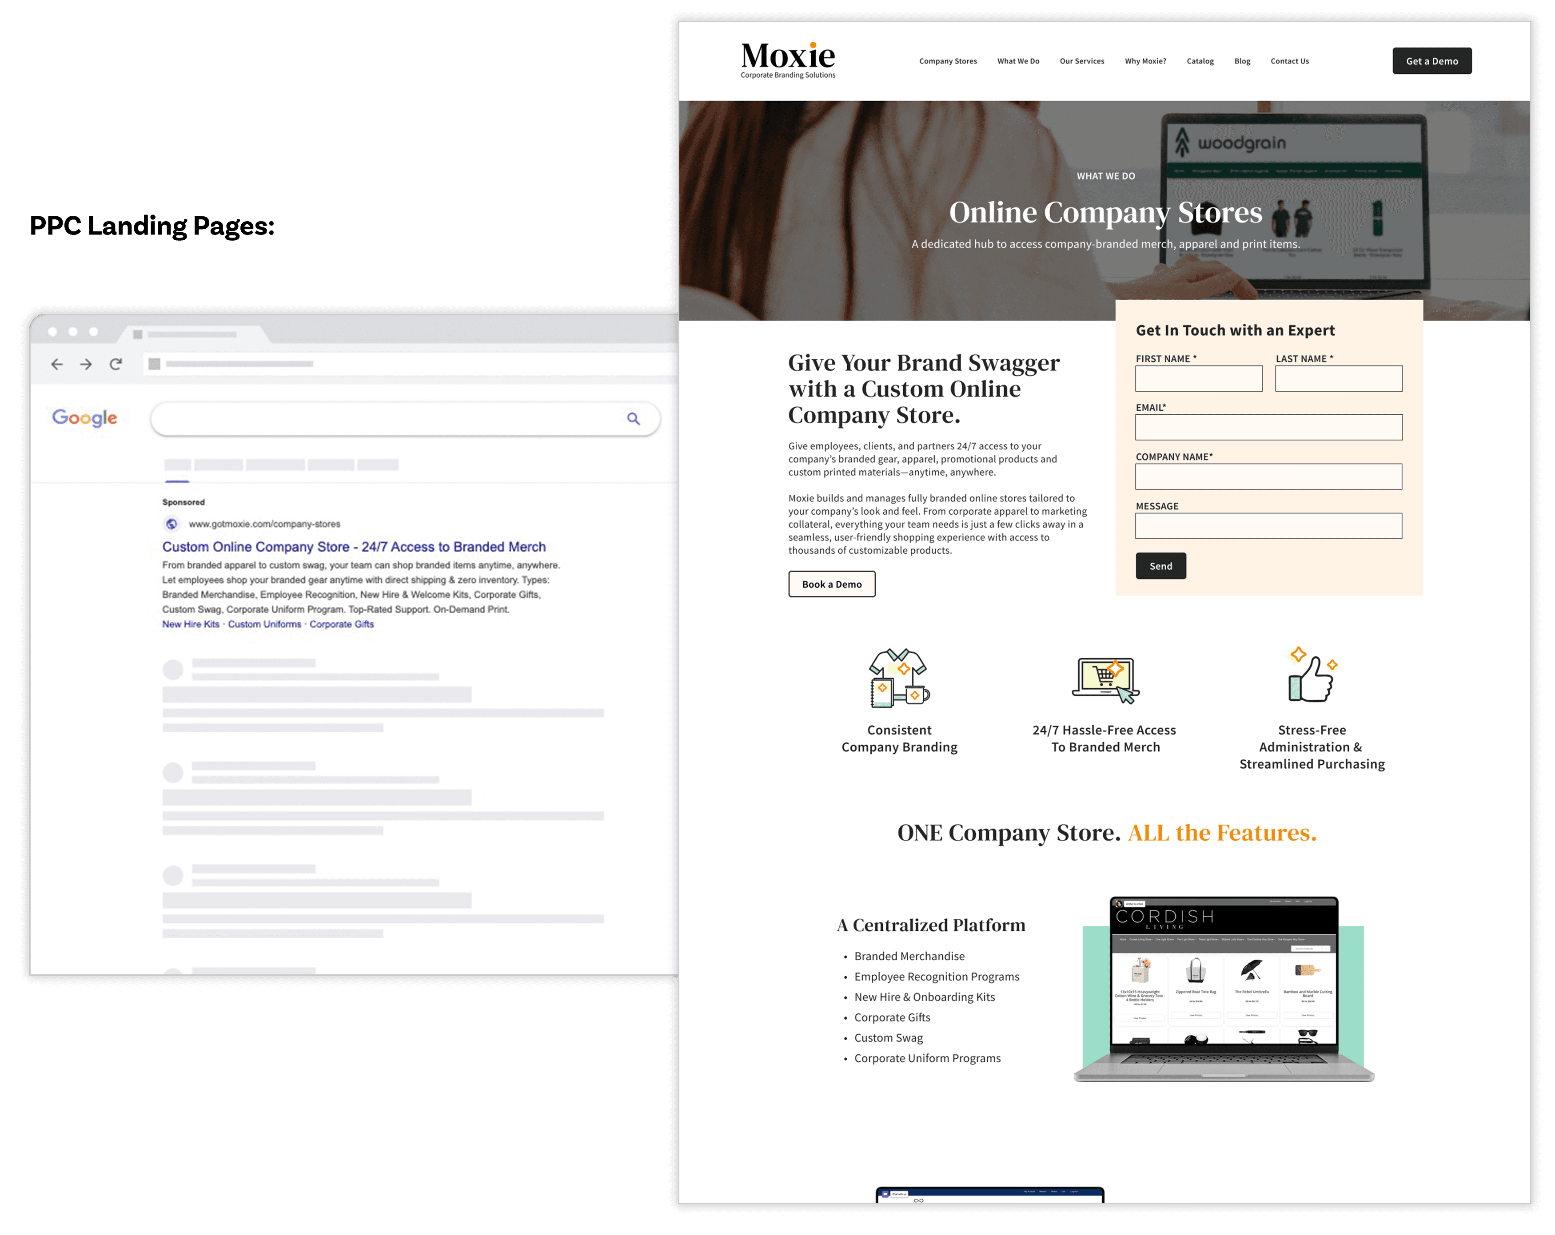This screenshot has width=1555, height=1235.
Task: Click into the Company Name field
Action: point(1269,477)
